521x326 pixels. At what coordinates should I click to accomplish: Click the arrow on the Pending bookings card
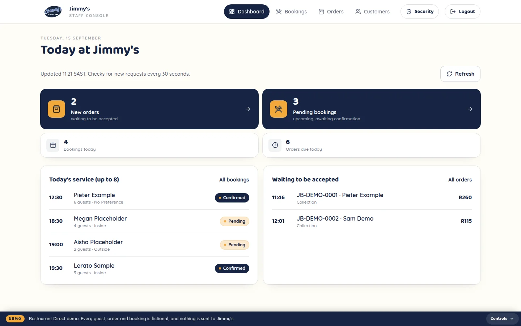[470, 109]
